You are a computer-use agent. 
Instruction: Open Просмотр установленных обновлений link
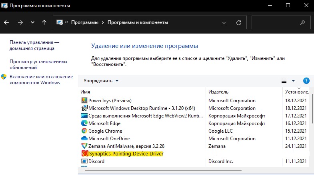(x=38, y=64)
